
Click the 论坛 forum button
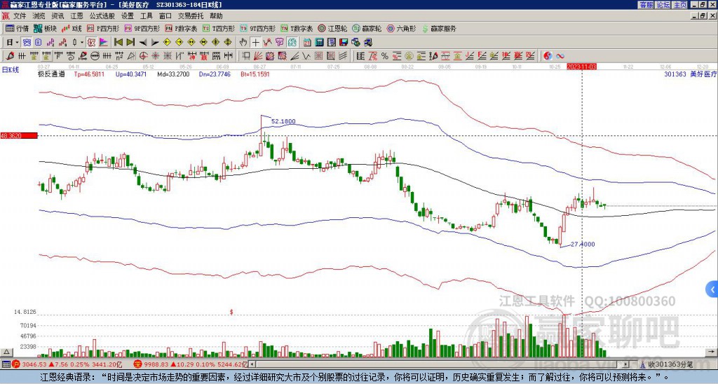pyautogui.click(x=663, y=5)
